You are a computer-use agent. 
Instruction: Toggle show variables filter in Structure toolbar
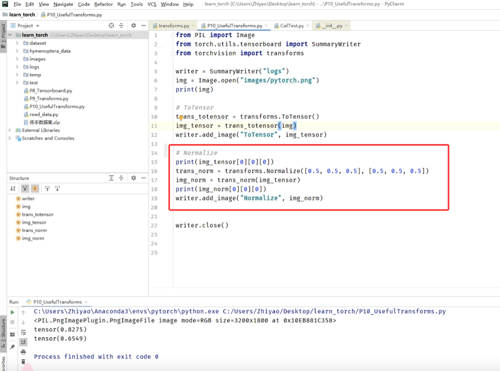pyautogui.click(x=25, y=188)
